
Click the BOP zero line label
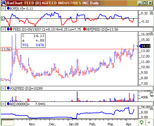point(3,19)
